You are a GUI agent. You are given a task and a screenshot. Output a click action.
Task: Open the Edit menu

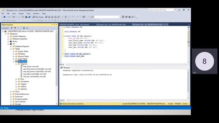pyautogui.click(x=8, y=14)
